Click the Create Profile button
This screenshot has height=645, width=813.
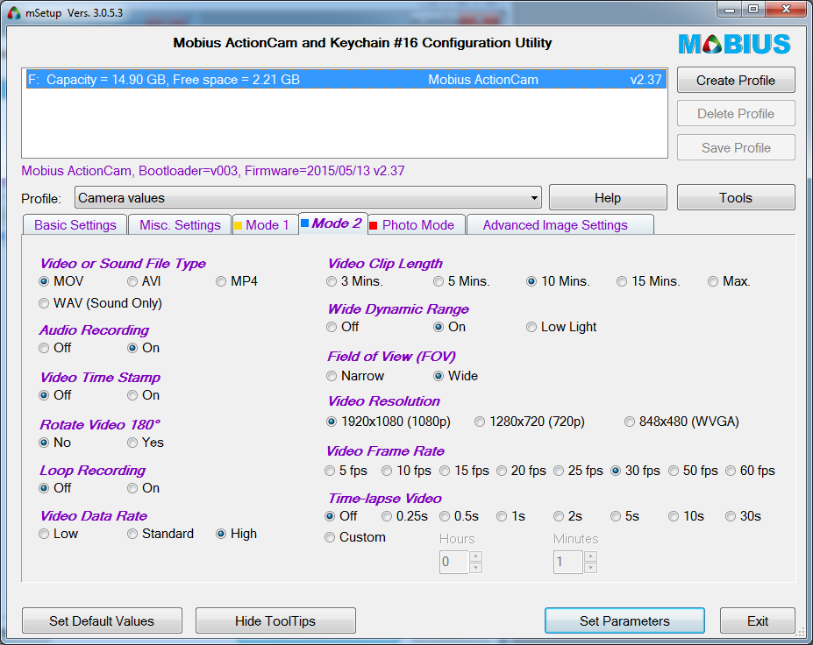tap(736, 81)
